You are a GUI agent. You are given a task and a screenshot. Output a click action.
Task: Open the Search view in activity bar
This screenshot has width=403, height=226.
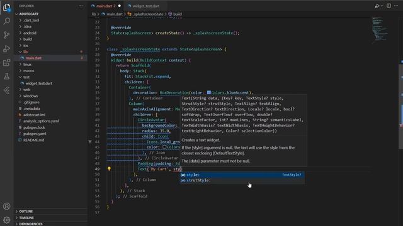[x=7, y=21]
